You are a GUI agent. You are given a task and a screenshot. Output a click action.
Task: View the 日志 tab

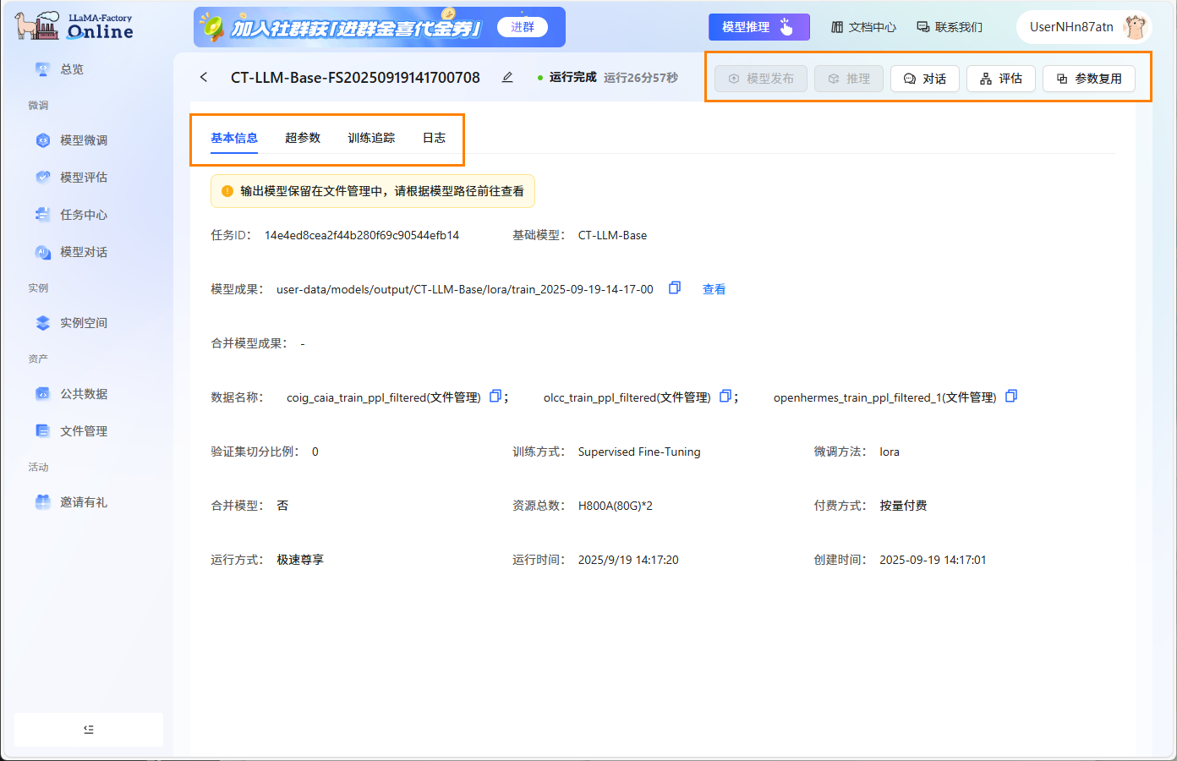[x=433, y=137]
